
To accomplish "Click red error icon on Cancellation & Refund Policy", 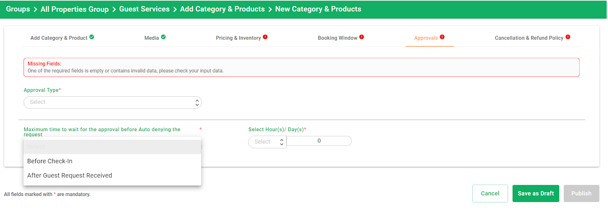I will tap(568, 37).
